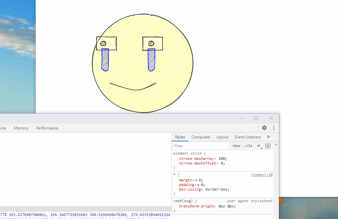Toggle the :hov pseudo-class panel
Viewport: 338px width, 219px height.
pos(236,145)
